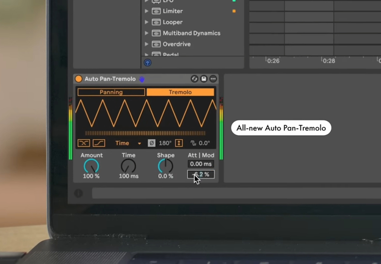Expand the Multiband Dynamics entry

(x=147, y=33)
